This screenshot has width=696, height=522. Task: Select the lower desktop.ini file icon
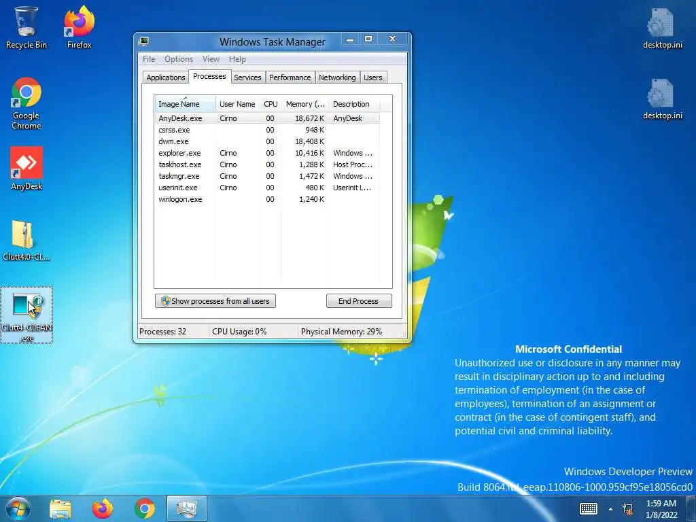(x=662, y=99)
